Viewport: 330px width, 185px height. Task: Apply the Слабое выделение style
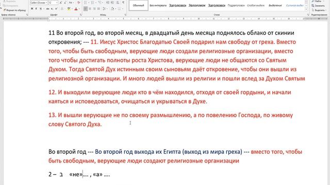click(256, 6)
